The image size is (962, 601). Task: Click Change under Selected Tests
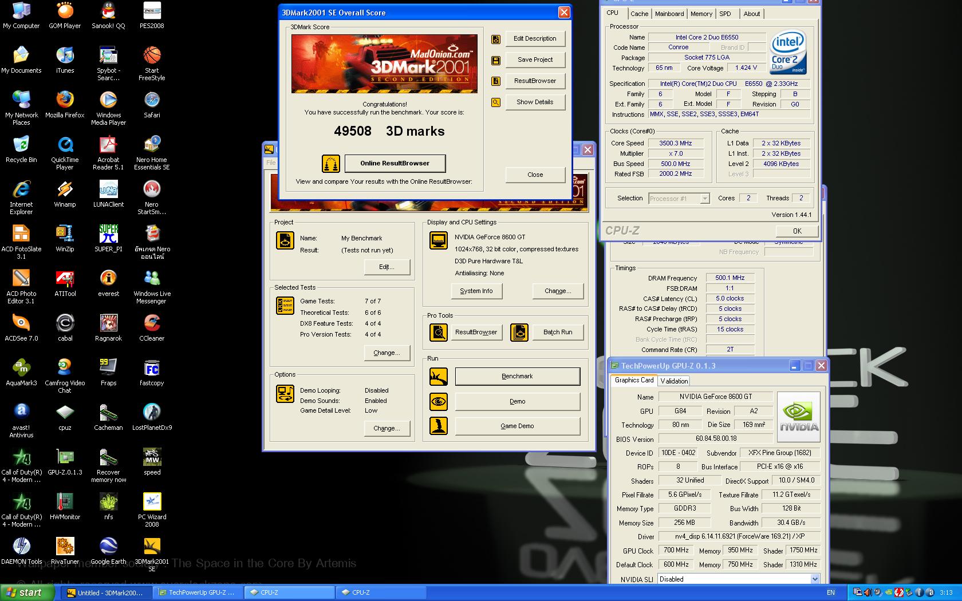tap(387, 353)
